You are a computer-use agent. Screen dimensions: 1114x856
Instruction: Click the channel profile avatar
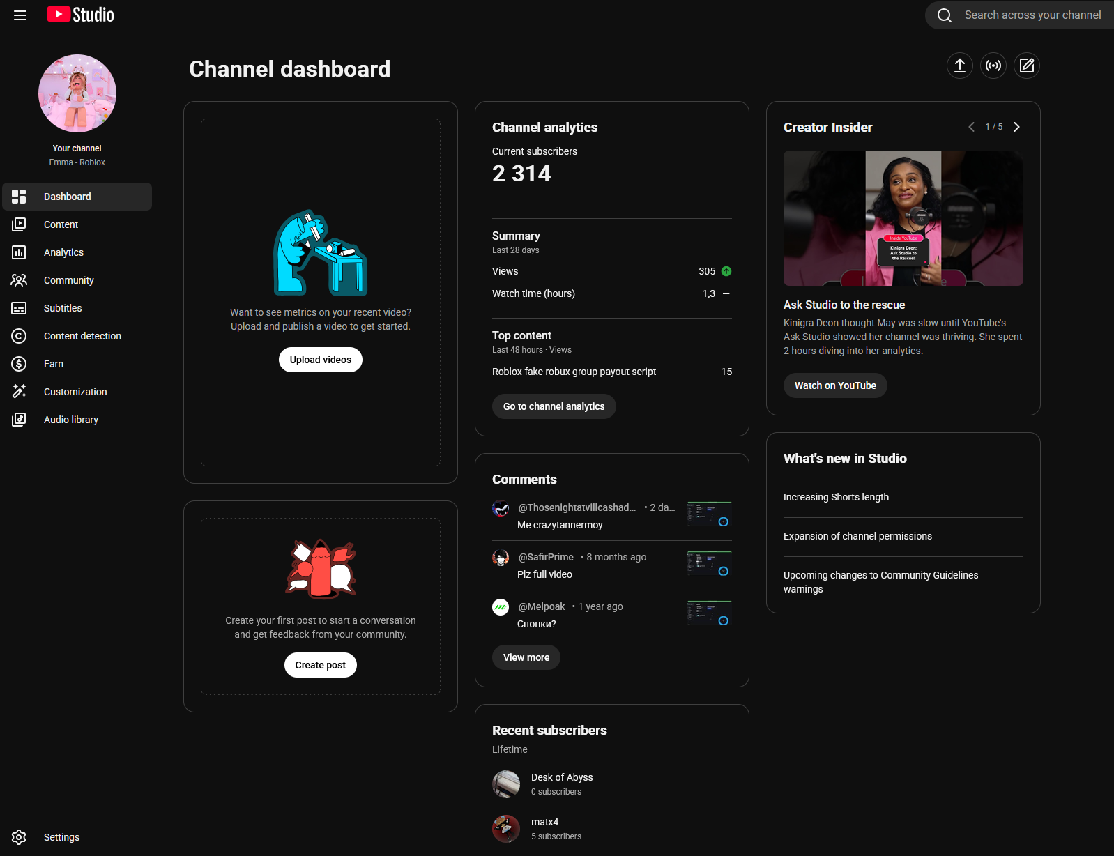[x=77, y=93]
